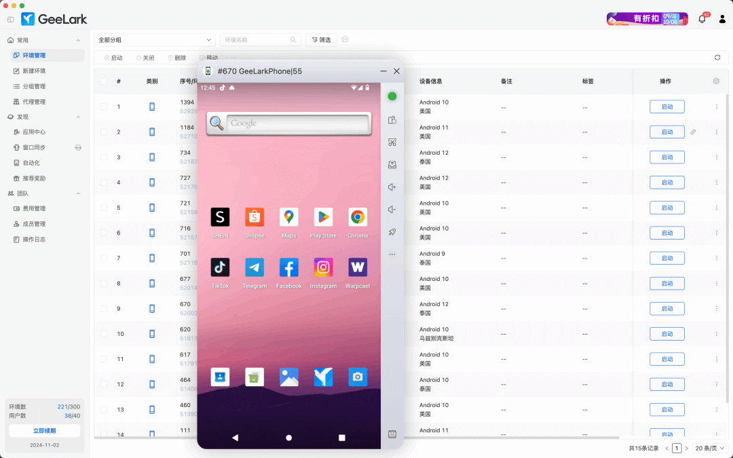Click the 立即续期 renew button
The height and width of the screenshot is (458, 733).
[x=45, y=431]
